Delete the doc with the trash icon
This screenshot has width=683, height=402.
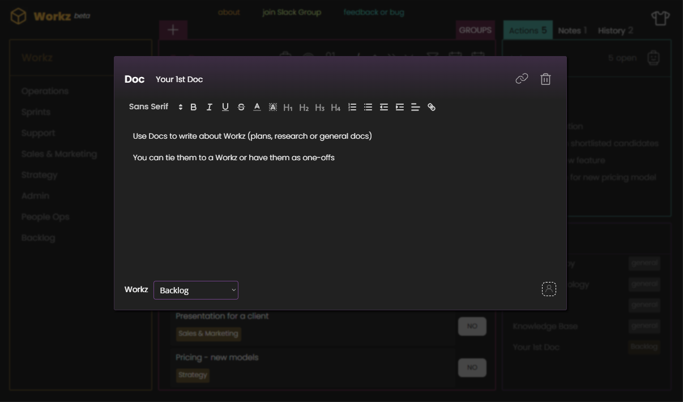(545, 79)
